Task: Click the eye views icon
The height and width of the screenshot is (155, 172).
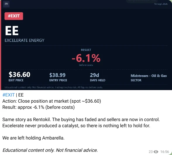Action: 156,152
